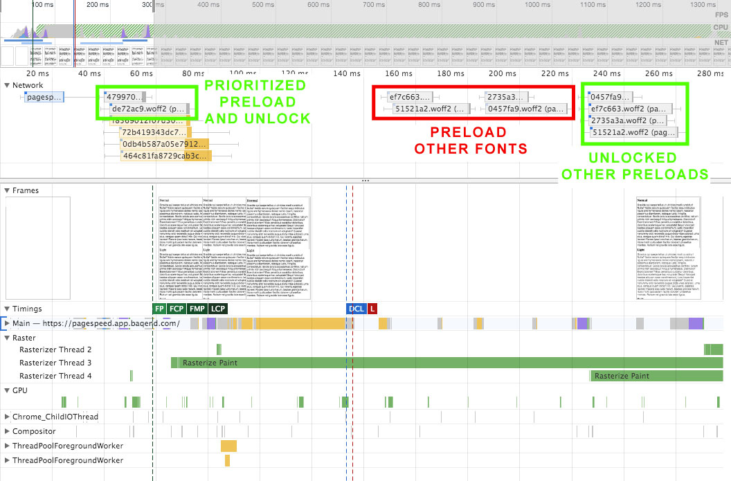
Task: Select the FCP timing marker
Action: [177, 309]
